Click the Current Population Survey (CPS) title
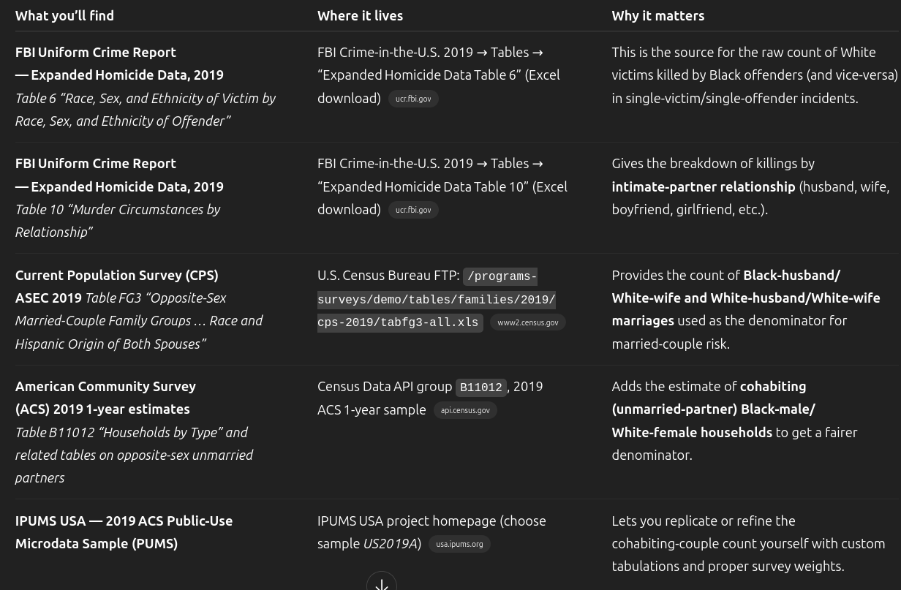Viewport: 901px width, 590px height. click(x=117, y=275)
